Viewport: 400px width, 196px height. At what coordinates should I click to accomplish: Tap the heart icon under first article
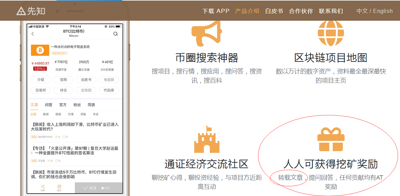click(x=64, y=137)
